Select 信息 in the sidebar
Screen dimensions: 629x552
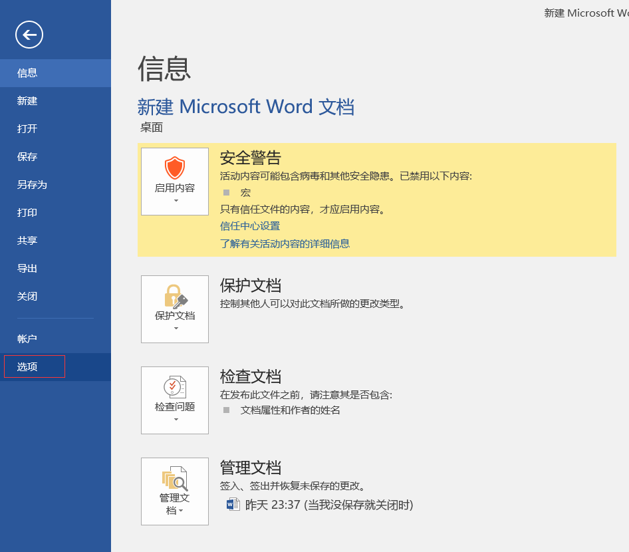55,73
